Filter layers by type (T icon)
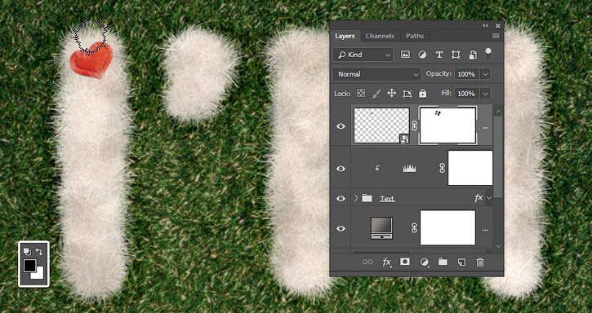592x313 pixels. pos(439,55)
